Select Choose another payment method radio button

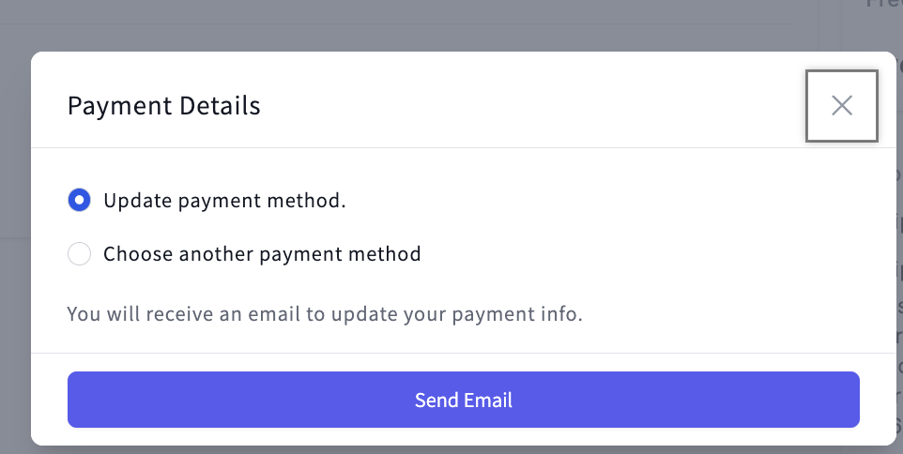click(80, 254)
